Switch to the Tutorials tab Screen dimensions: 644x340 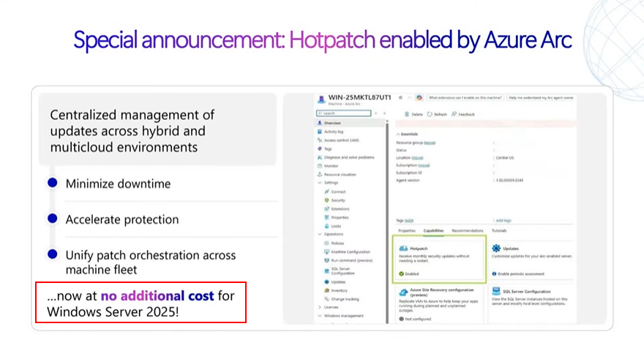tap(499, 231)
